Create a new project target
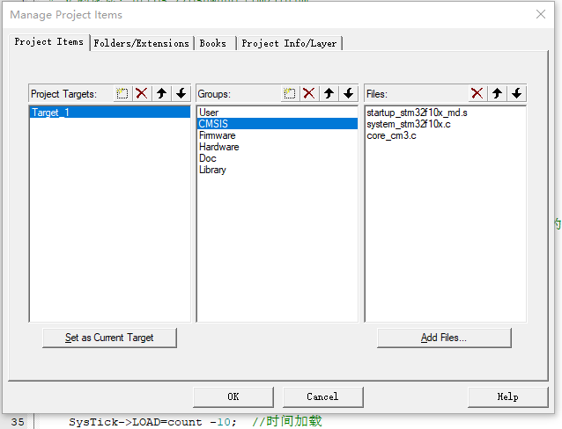 [x=122, y=94]
